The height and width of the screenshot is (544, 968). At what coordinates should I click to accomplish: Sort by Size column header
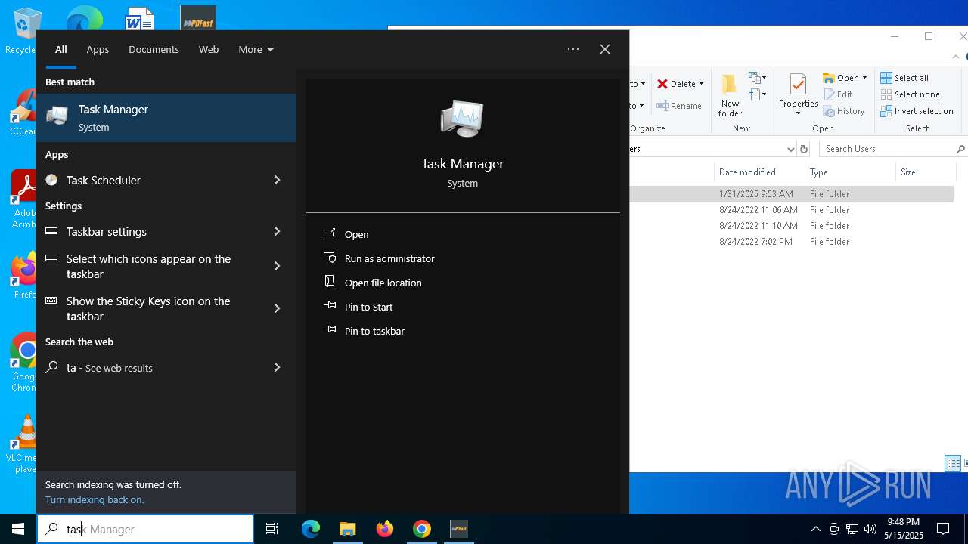click(x=924, y=172)
